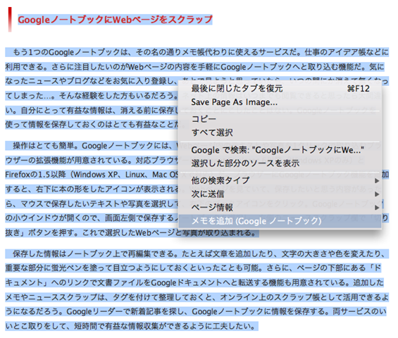Click text line starting 'キュメント」へのリンクで'
The image size is (398, 338).
(194, 282)
